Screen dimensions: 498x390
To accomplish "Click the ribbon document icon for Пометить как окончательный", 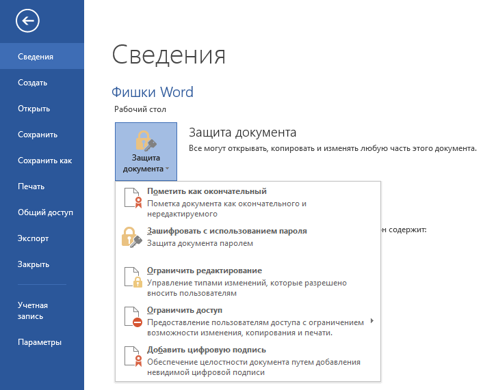I will pos(133,198).
